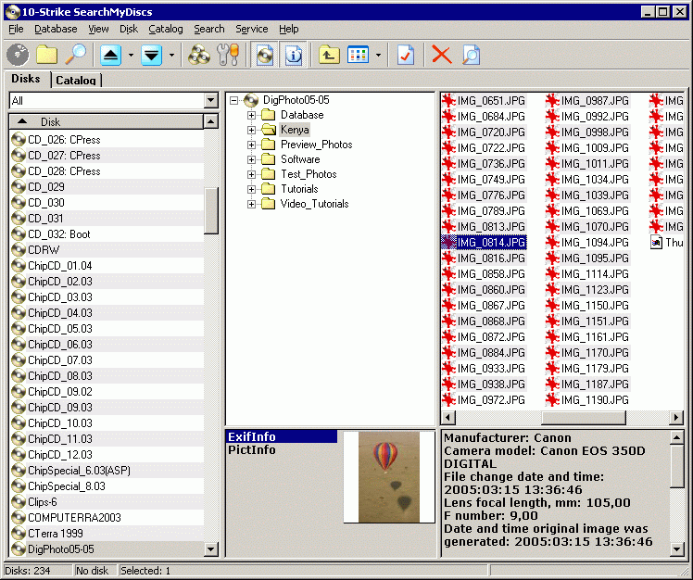Click the add disk CD icon in toolbar
693x580 pixels.
coord(18,55)
